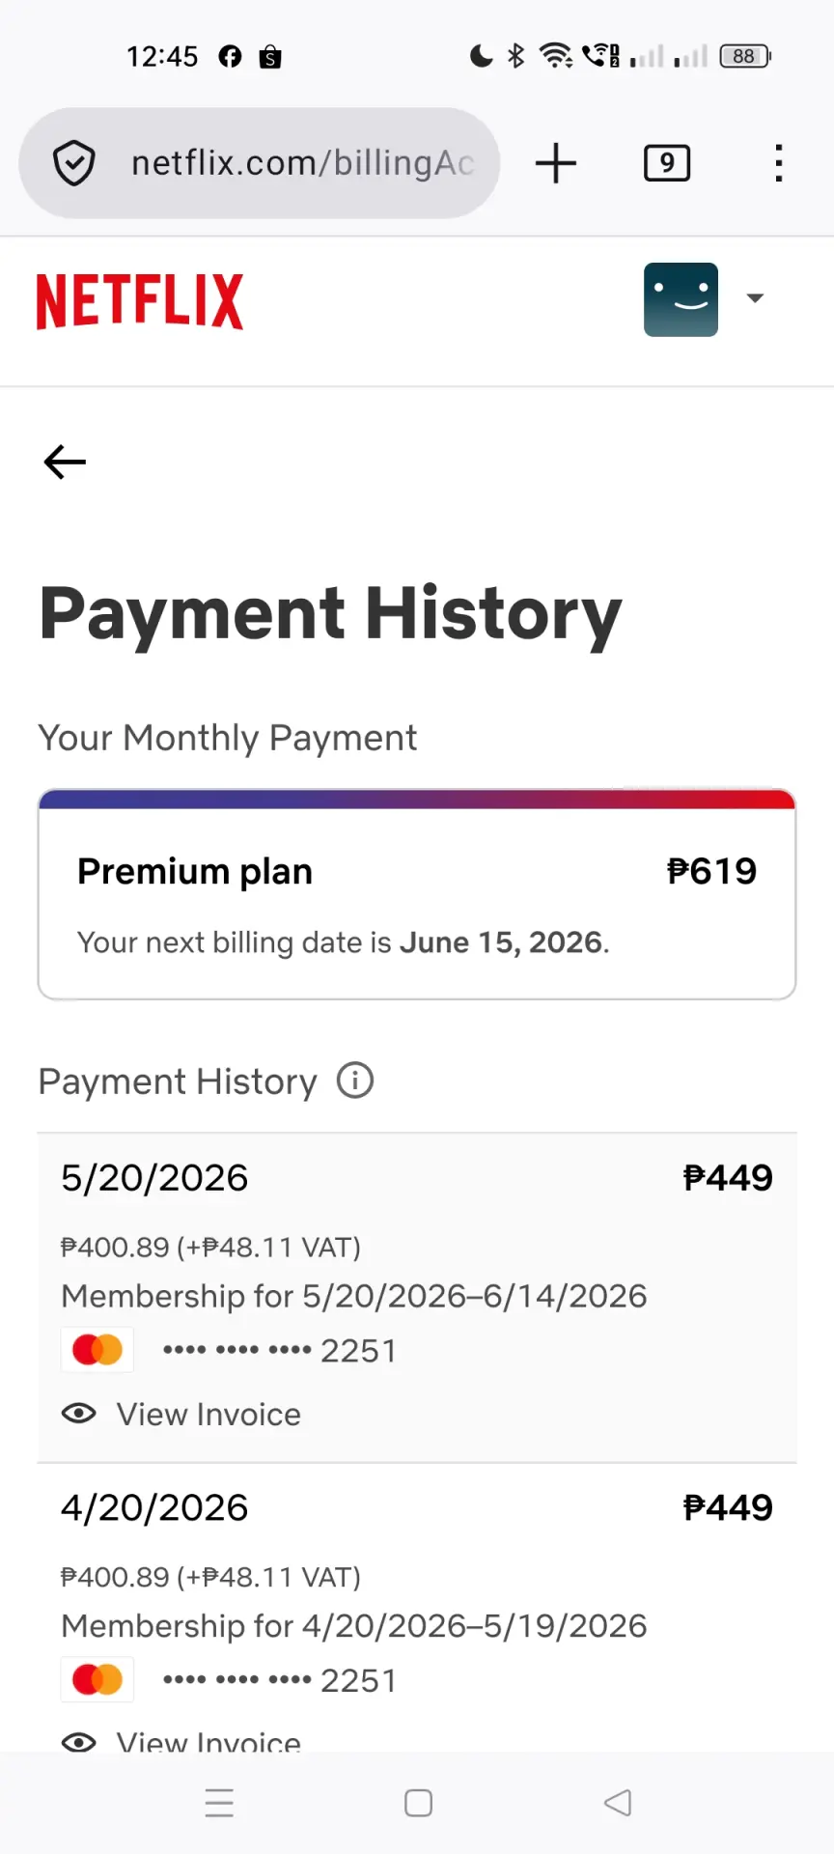Open the Netflix logo home link
Screen dimensions: 834x1854
tap(140, 301)
